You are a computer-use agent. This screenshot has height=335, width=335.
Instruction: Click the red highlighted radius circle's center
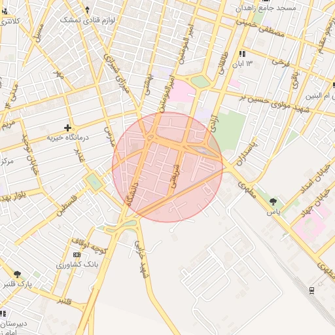pyautogui.click(x=167, y=167)
